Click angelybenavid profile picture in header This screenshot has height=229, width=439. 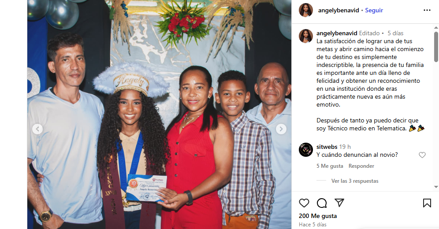tap(306, 10)
